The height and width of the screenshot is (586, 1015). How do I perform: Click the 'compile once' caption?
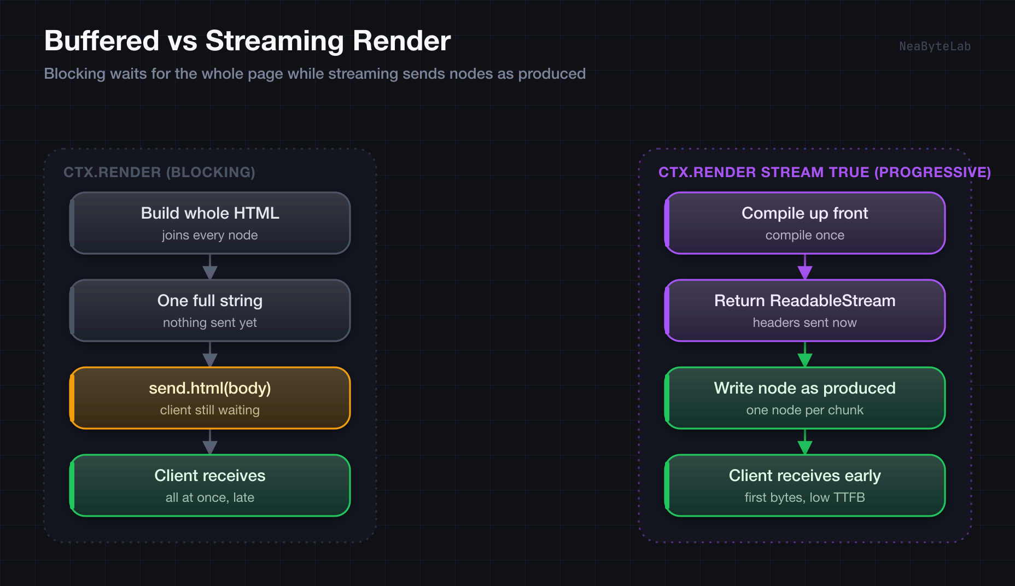point(805,236)
